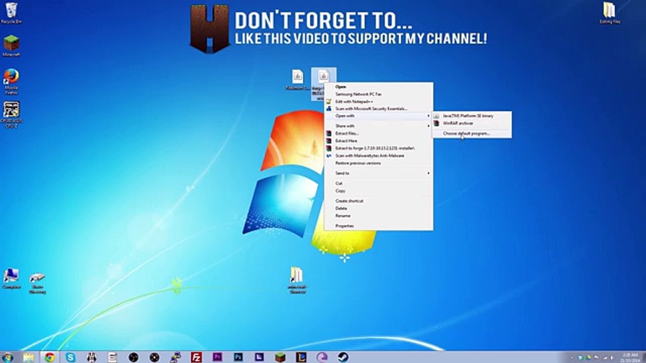The width and height of the screenshot is (646, 363).
Task: Open Steam from the taskbar
Action: tap(343, 357)
